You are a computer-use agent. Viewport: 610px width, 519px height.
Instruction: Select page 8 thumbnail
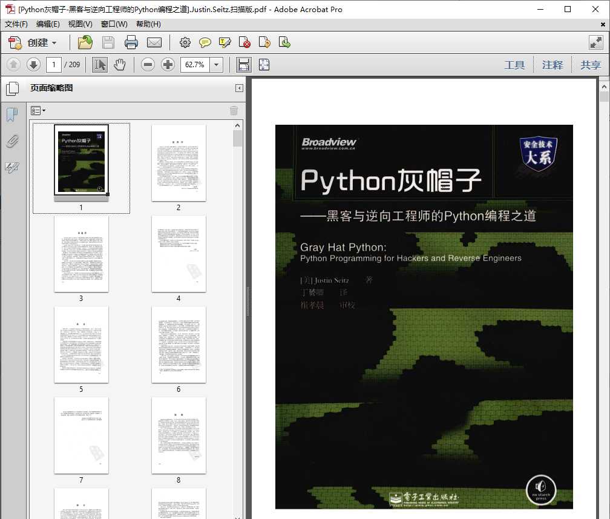[x=179, y=435]
